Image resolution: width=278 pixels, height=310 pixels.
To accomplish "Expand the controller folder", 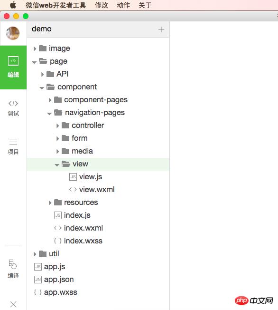I will pos(57,126).
